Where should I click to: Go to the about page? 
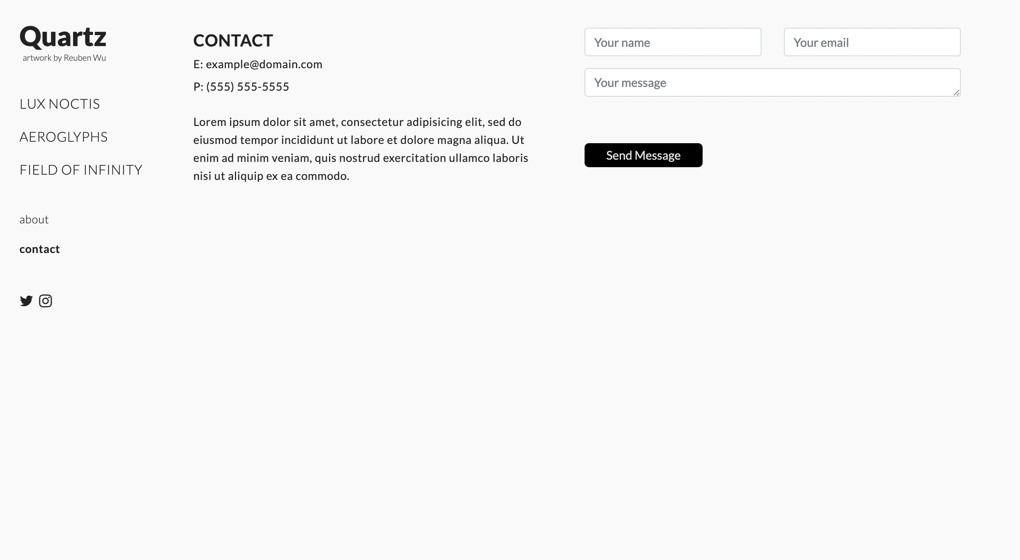tap(34, 219)
